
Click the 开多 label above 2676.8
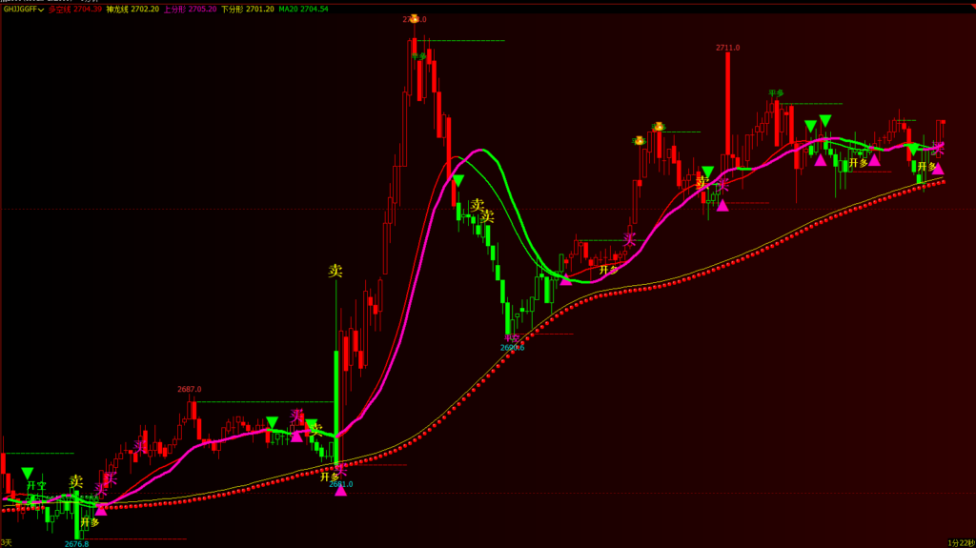(90, 522)
